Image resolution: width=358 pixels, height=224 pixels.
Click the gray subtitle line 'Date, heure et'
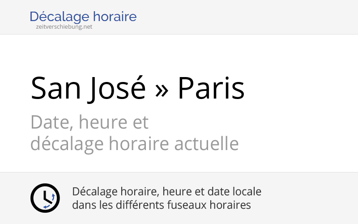coord(89,122)
